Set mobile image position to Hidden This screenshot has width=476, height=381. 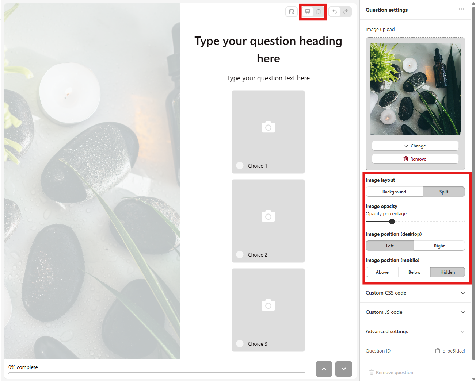448,272
